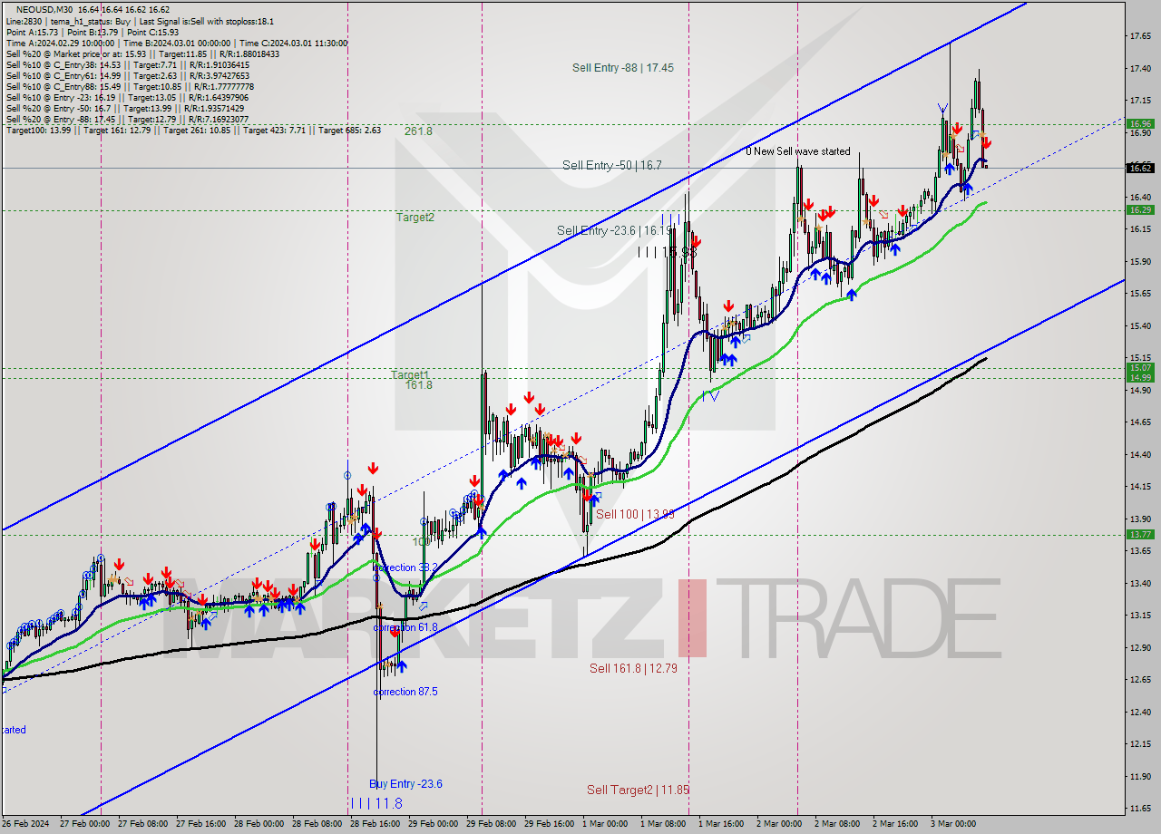Click the '29 Feb 08:00' time axis label

(491, 824)
